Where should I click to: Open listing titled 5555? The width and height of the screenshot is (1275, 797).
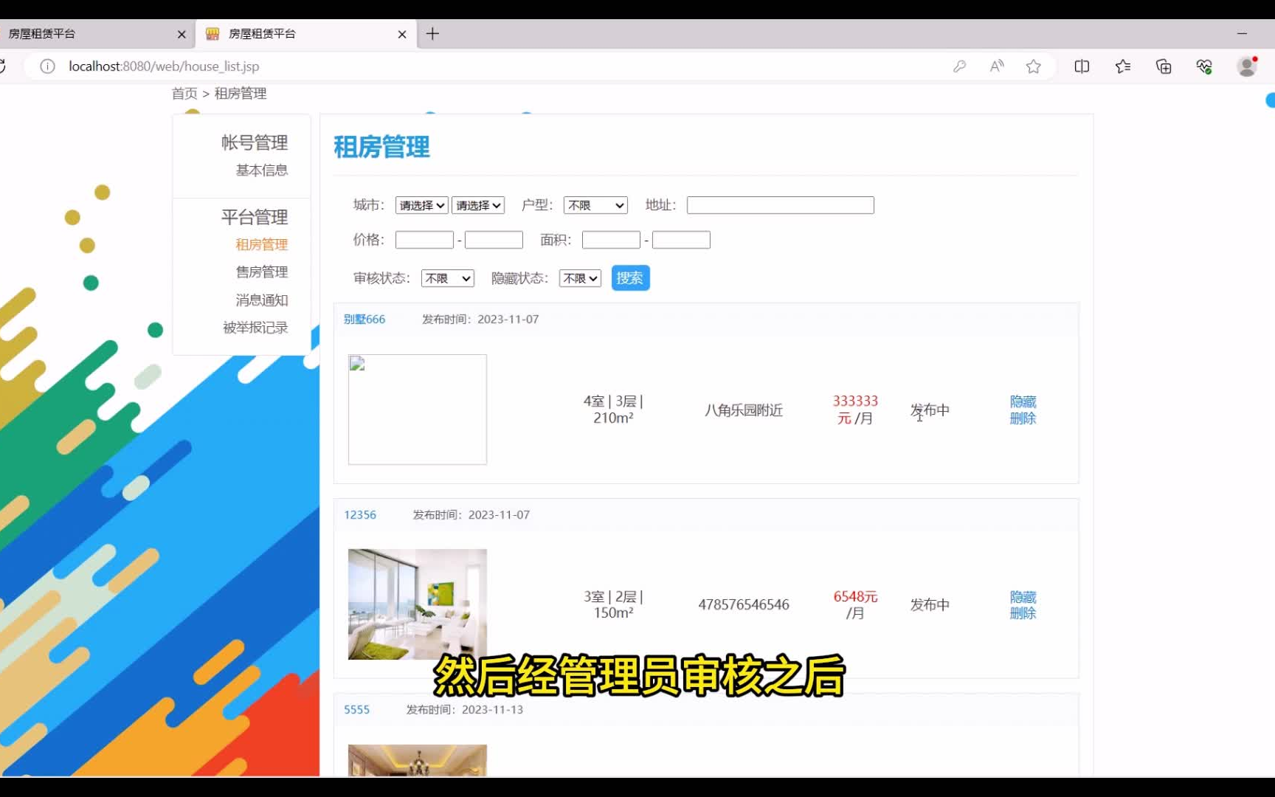point(357,710)
